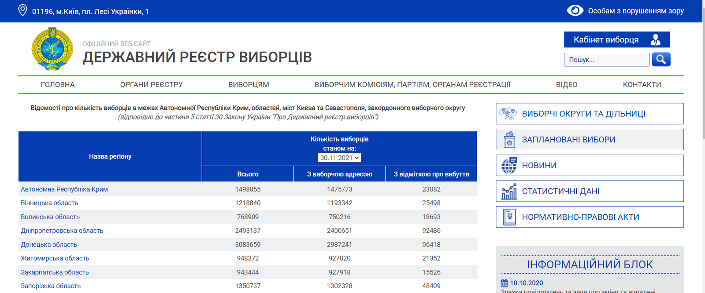The image size is (705, 293).
Task: Click the voter cabinet person icon
Action: tap(656, 40)
